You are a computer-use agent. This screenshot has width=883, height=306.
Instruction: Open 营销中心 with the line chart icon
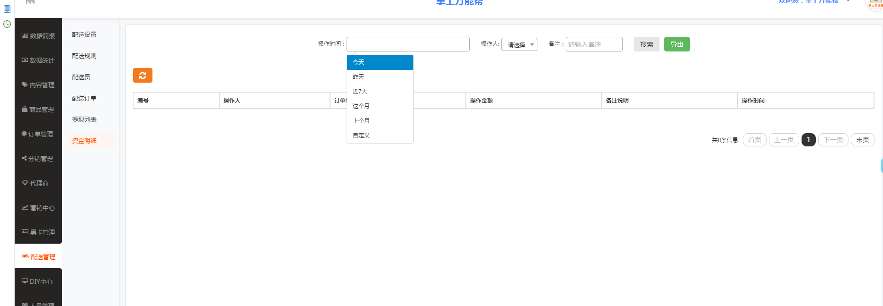tap(38, 208)
